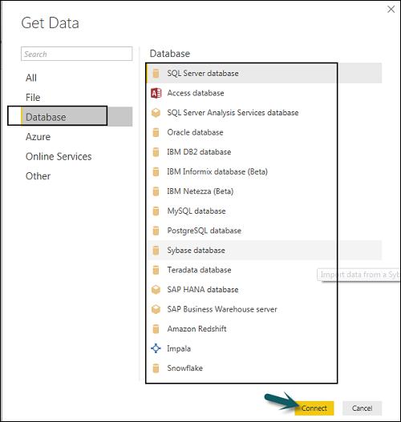
Task: Click the Snowflake cylinder icon
Action: [x=156, y=368]
